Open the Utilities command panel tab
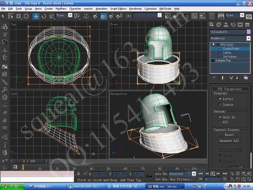This screenshot has width=253, height=190. point(247,25)
